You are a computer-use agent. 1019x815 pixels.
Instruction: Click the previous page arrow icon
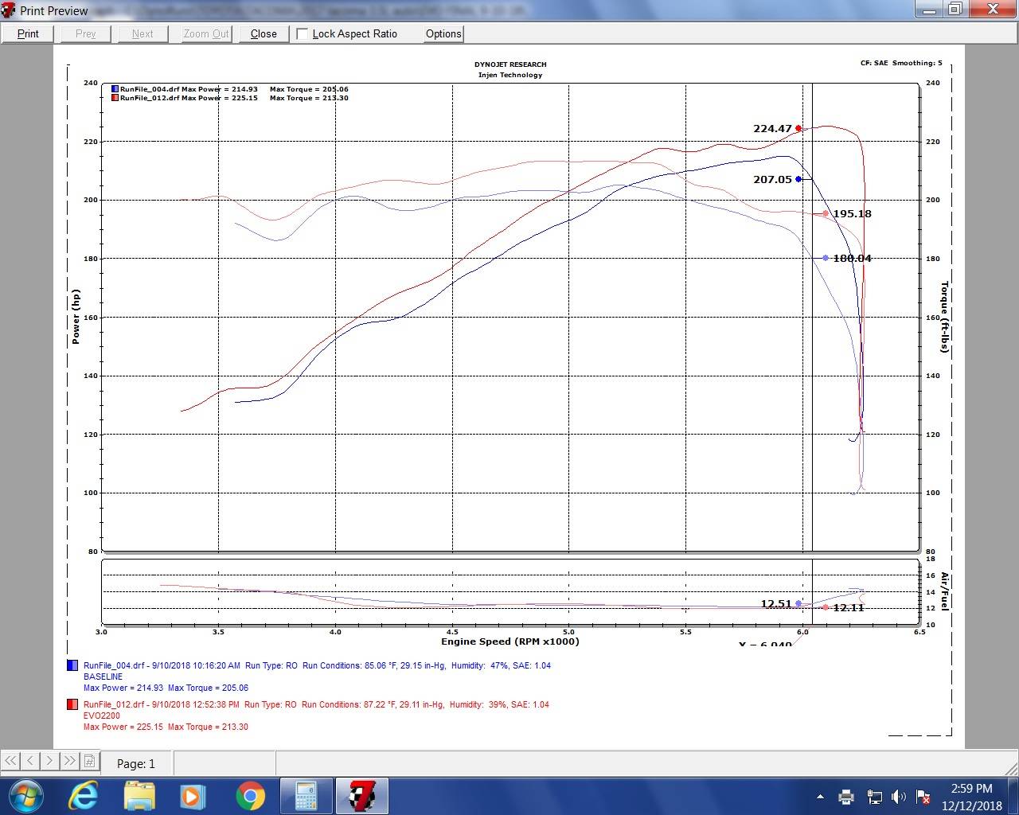[x=29, y=762]
